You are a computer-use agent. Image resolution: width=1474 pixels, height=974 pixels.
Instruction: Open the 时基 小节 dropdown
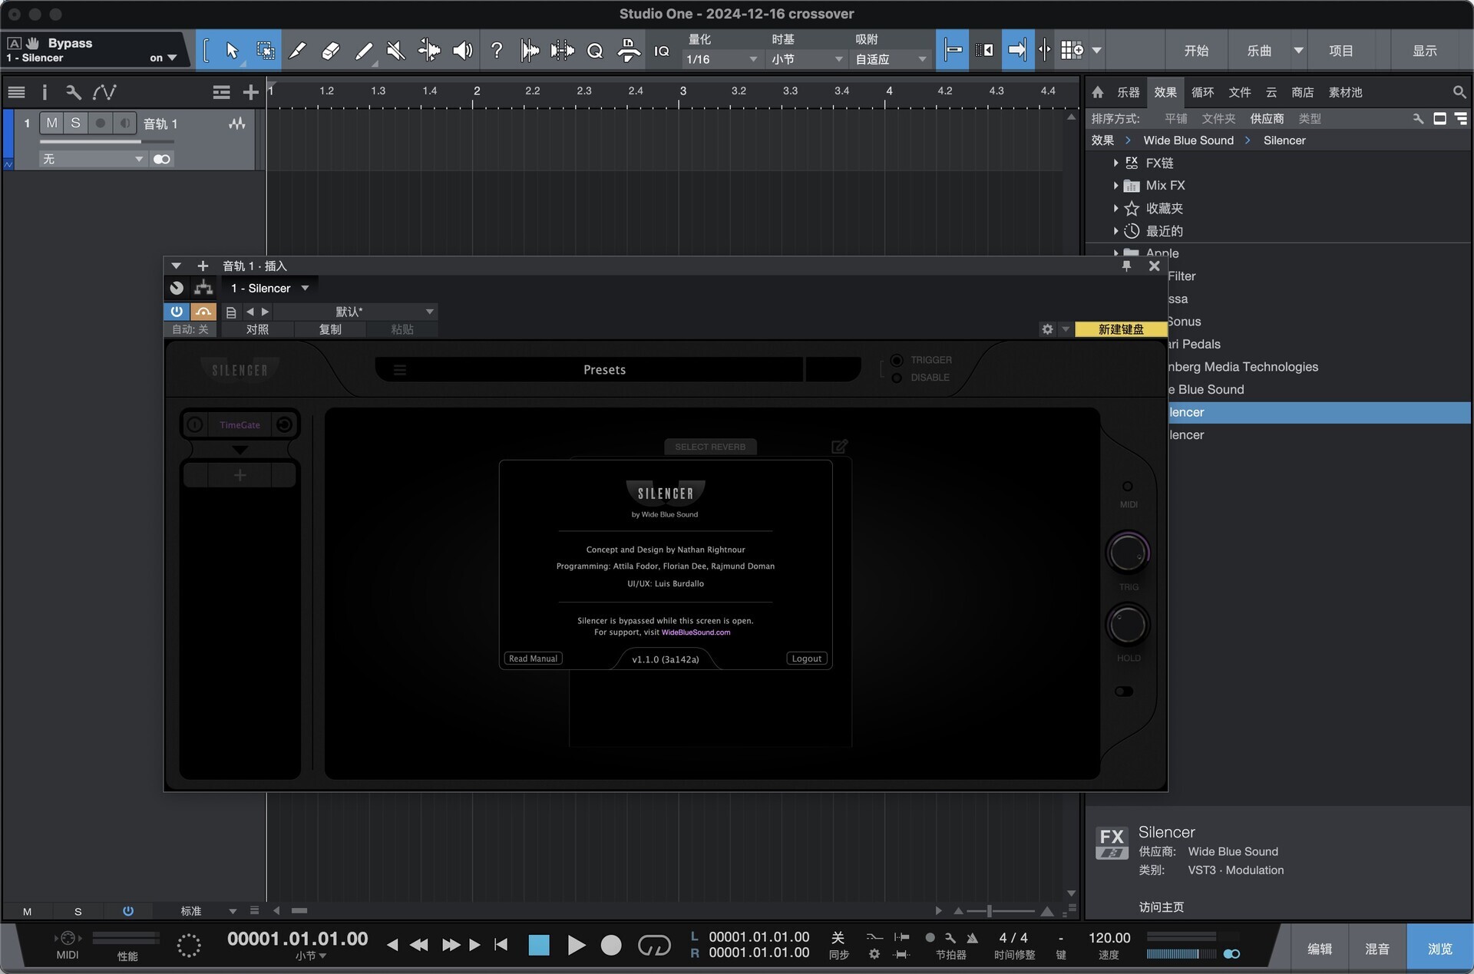pos(807,59)
